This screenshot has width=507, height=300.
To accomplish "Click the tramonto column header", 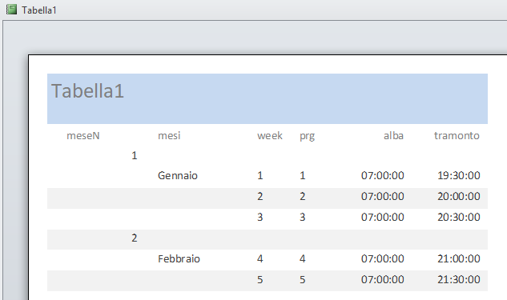I will tap(457, 136).
